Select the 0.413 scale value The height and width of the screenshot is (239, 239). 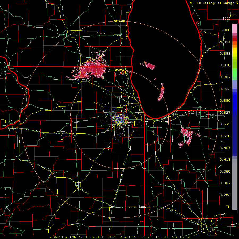(225, 160)
